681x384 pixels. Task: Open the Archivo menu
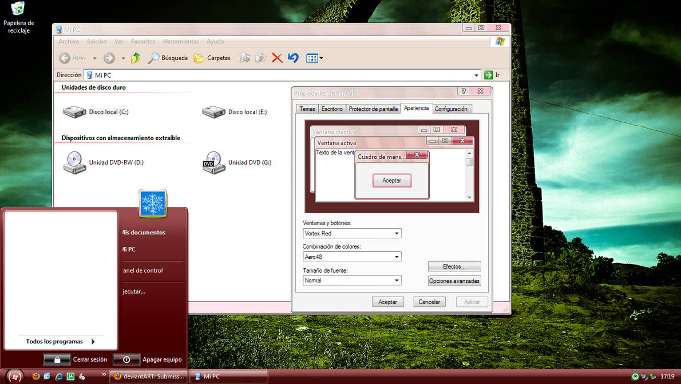tap(69, 42)
